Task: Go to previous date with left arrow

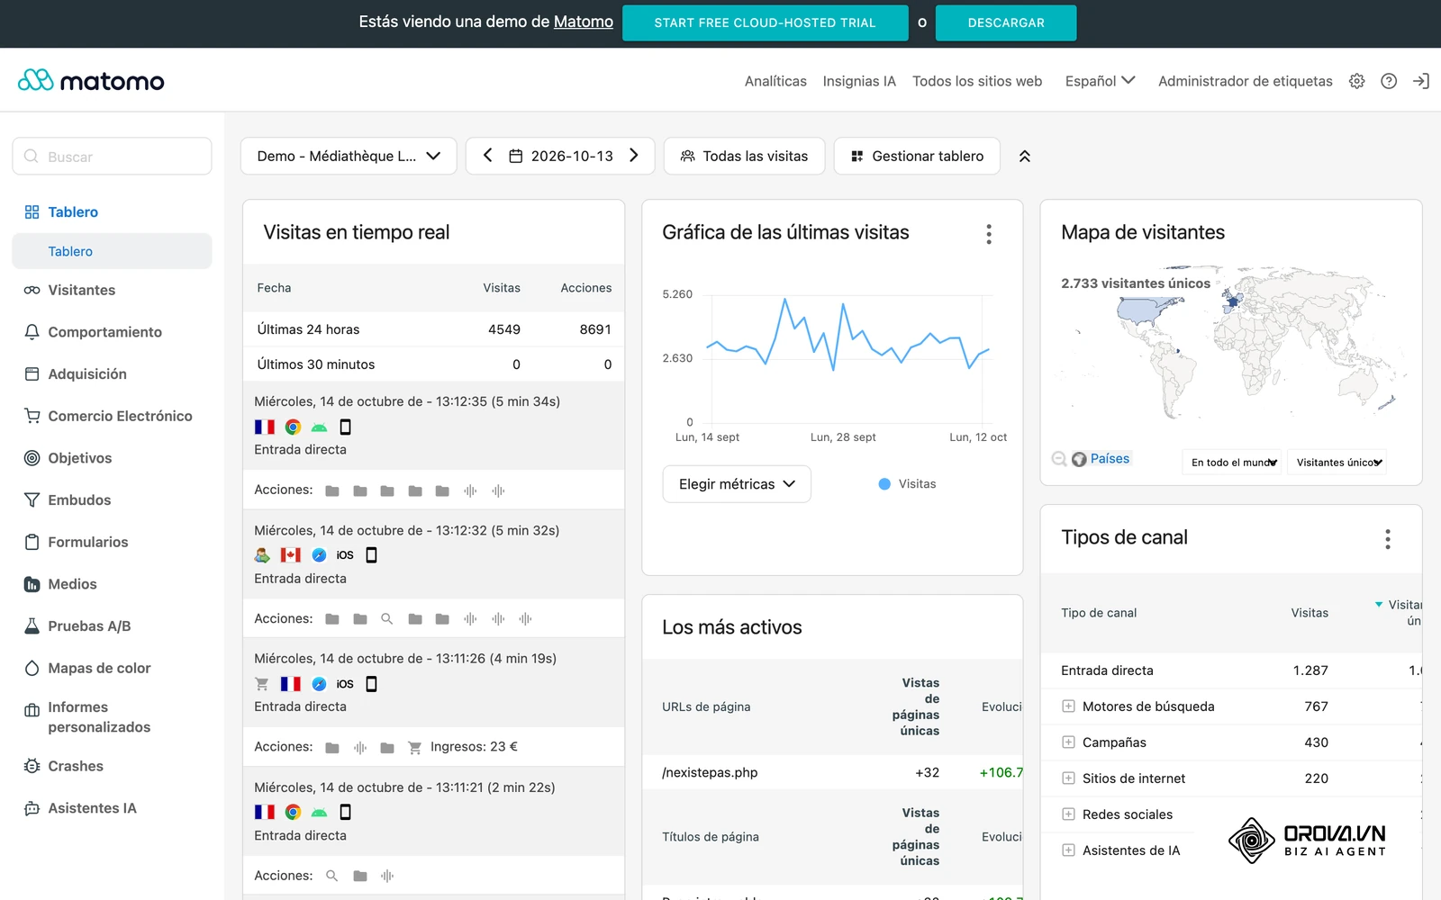Action: coord(487,156)
